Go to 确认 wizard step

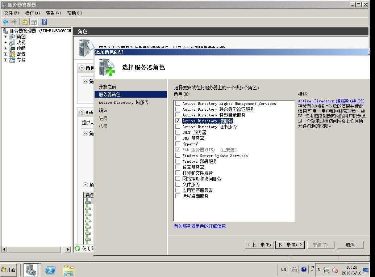[103, 110]
